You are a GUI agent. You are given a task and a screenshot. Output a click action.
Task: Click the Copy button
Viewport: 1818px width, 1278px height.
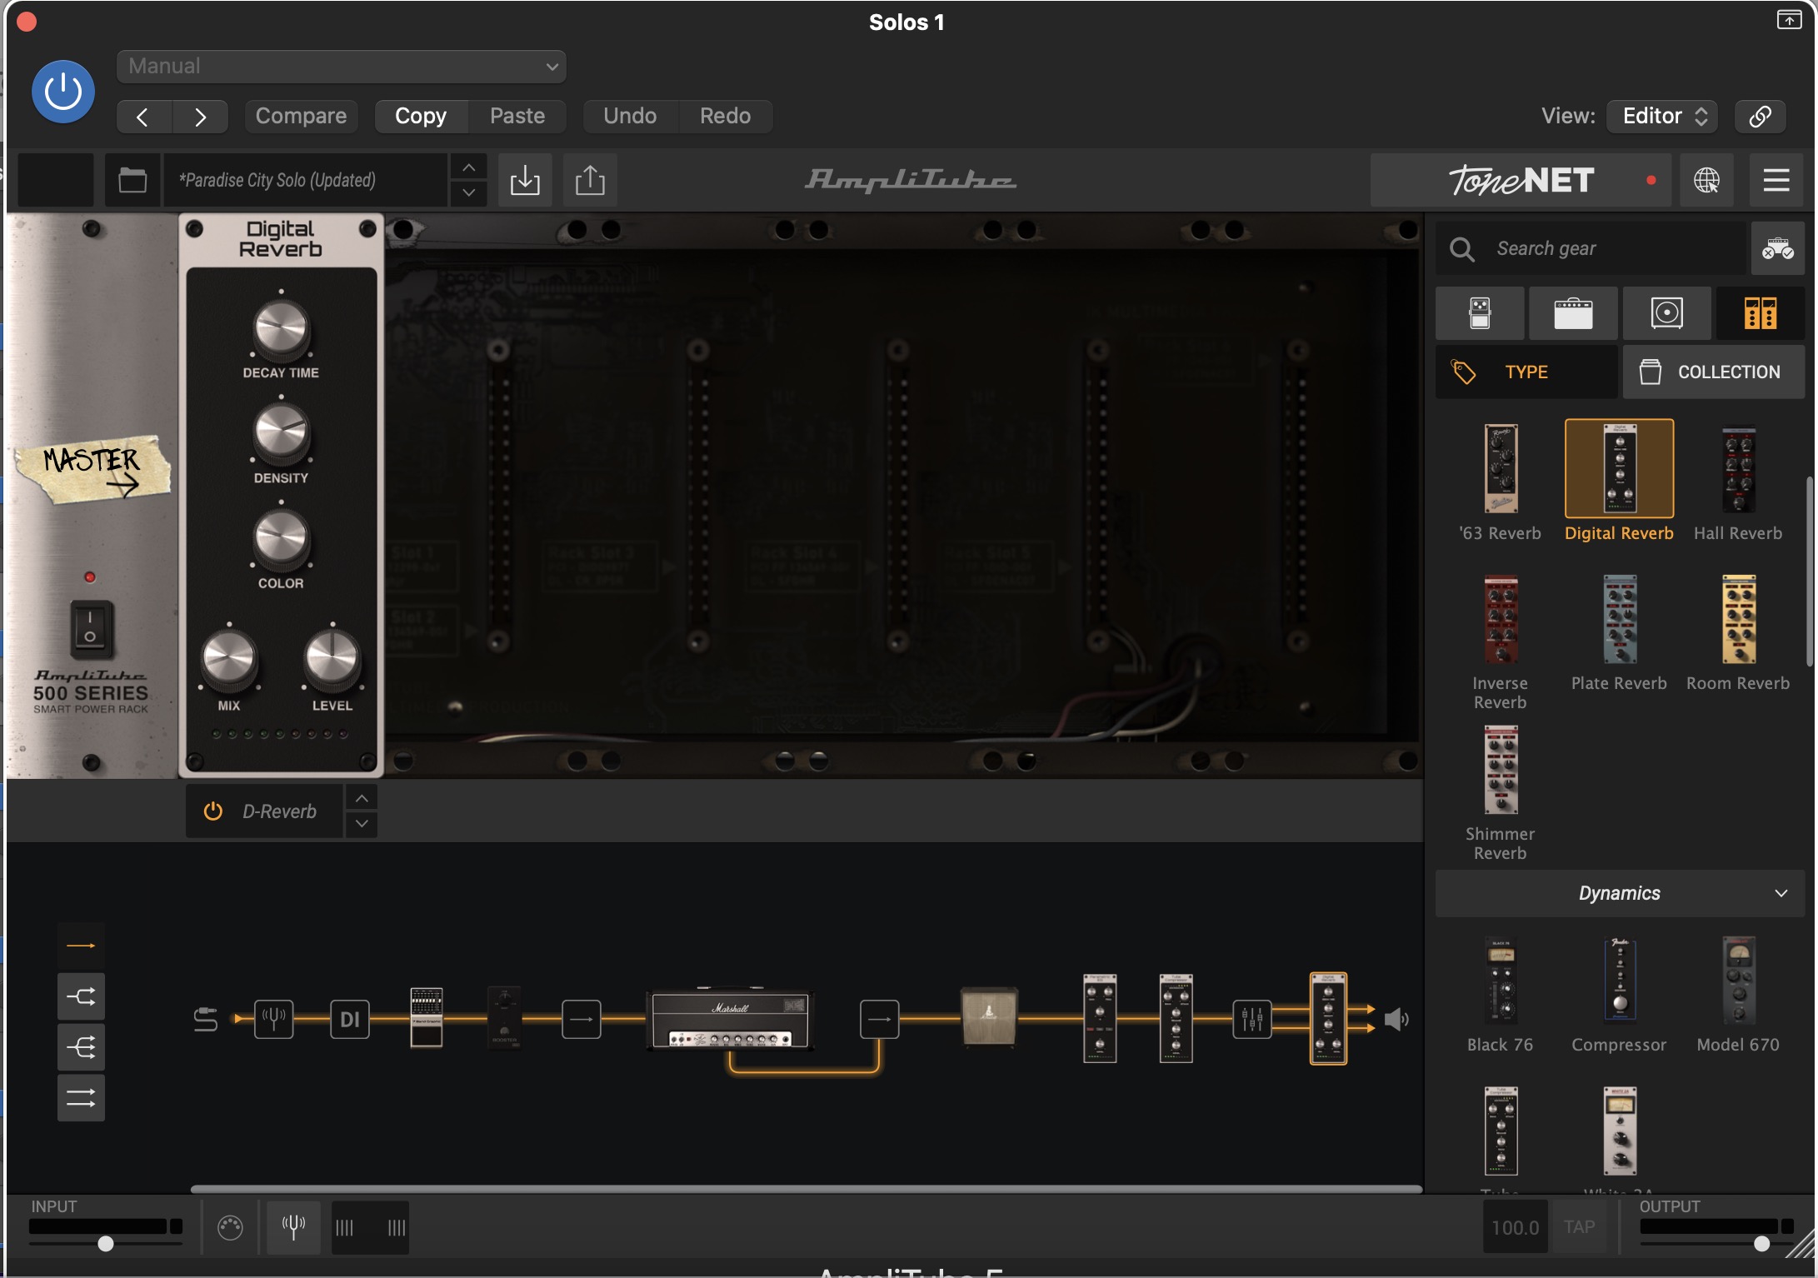(x=421, y=116)
